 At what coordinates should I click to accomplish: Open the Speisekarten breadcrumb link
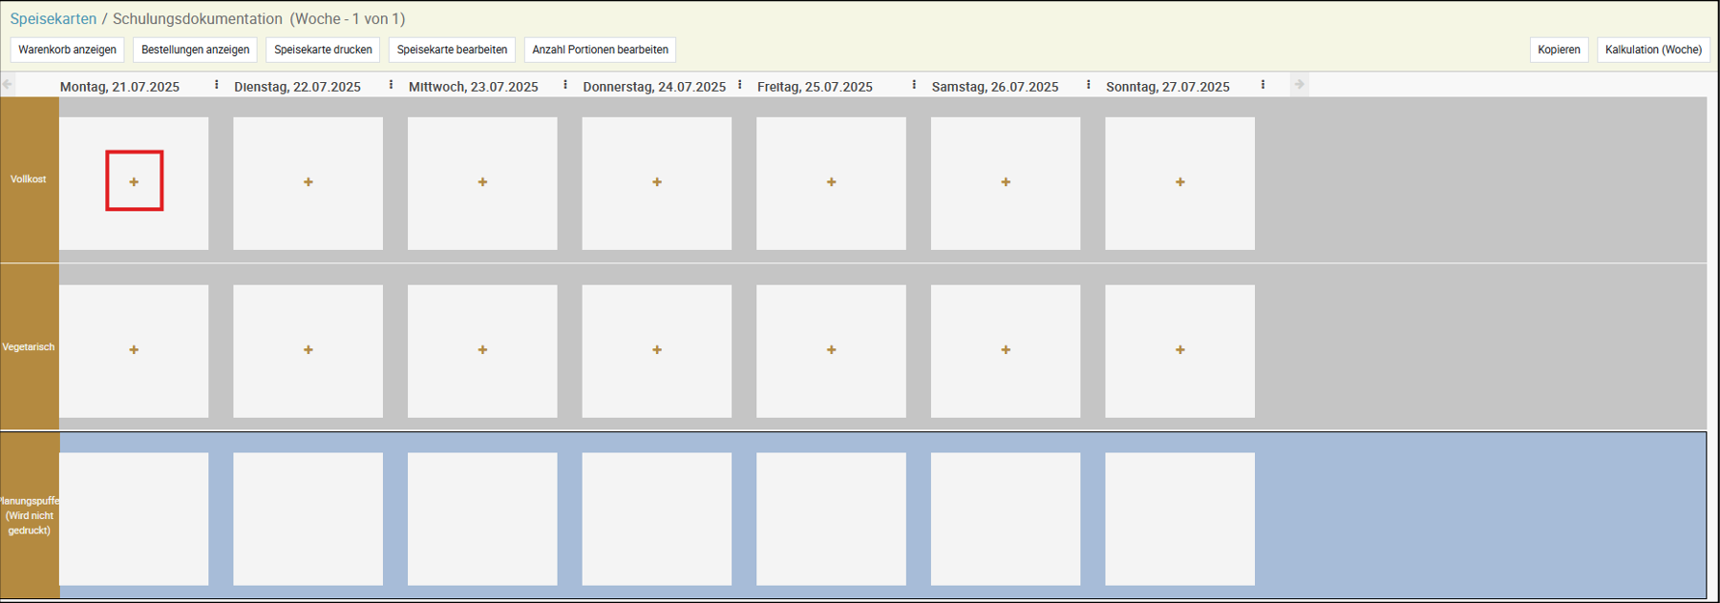(53, 19)
